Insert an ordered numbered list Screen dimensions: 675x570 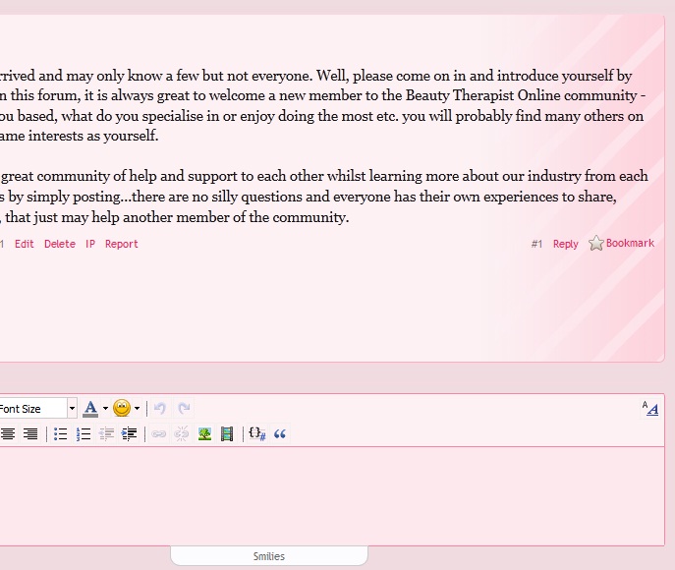click(84, 434)
